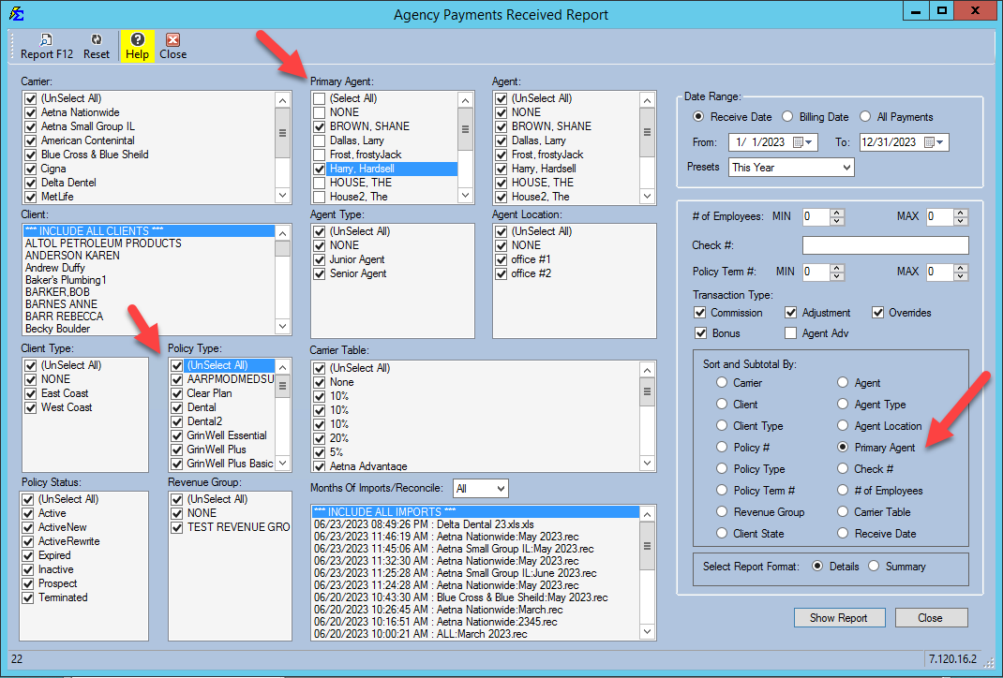Click the bottom Close button
The width and height of the screenshot is (1003, 678).
[x=930, y=618]
